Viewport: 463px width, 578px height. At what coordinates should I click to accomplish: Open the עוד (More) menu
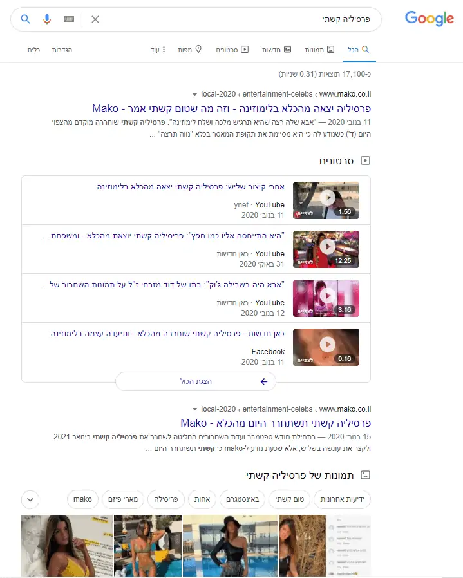158,50
